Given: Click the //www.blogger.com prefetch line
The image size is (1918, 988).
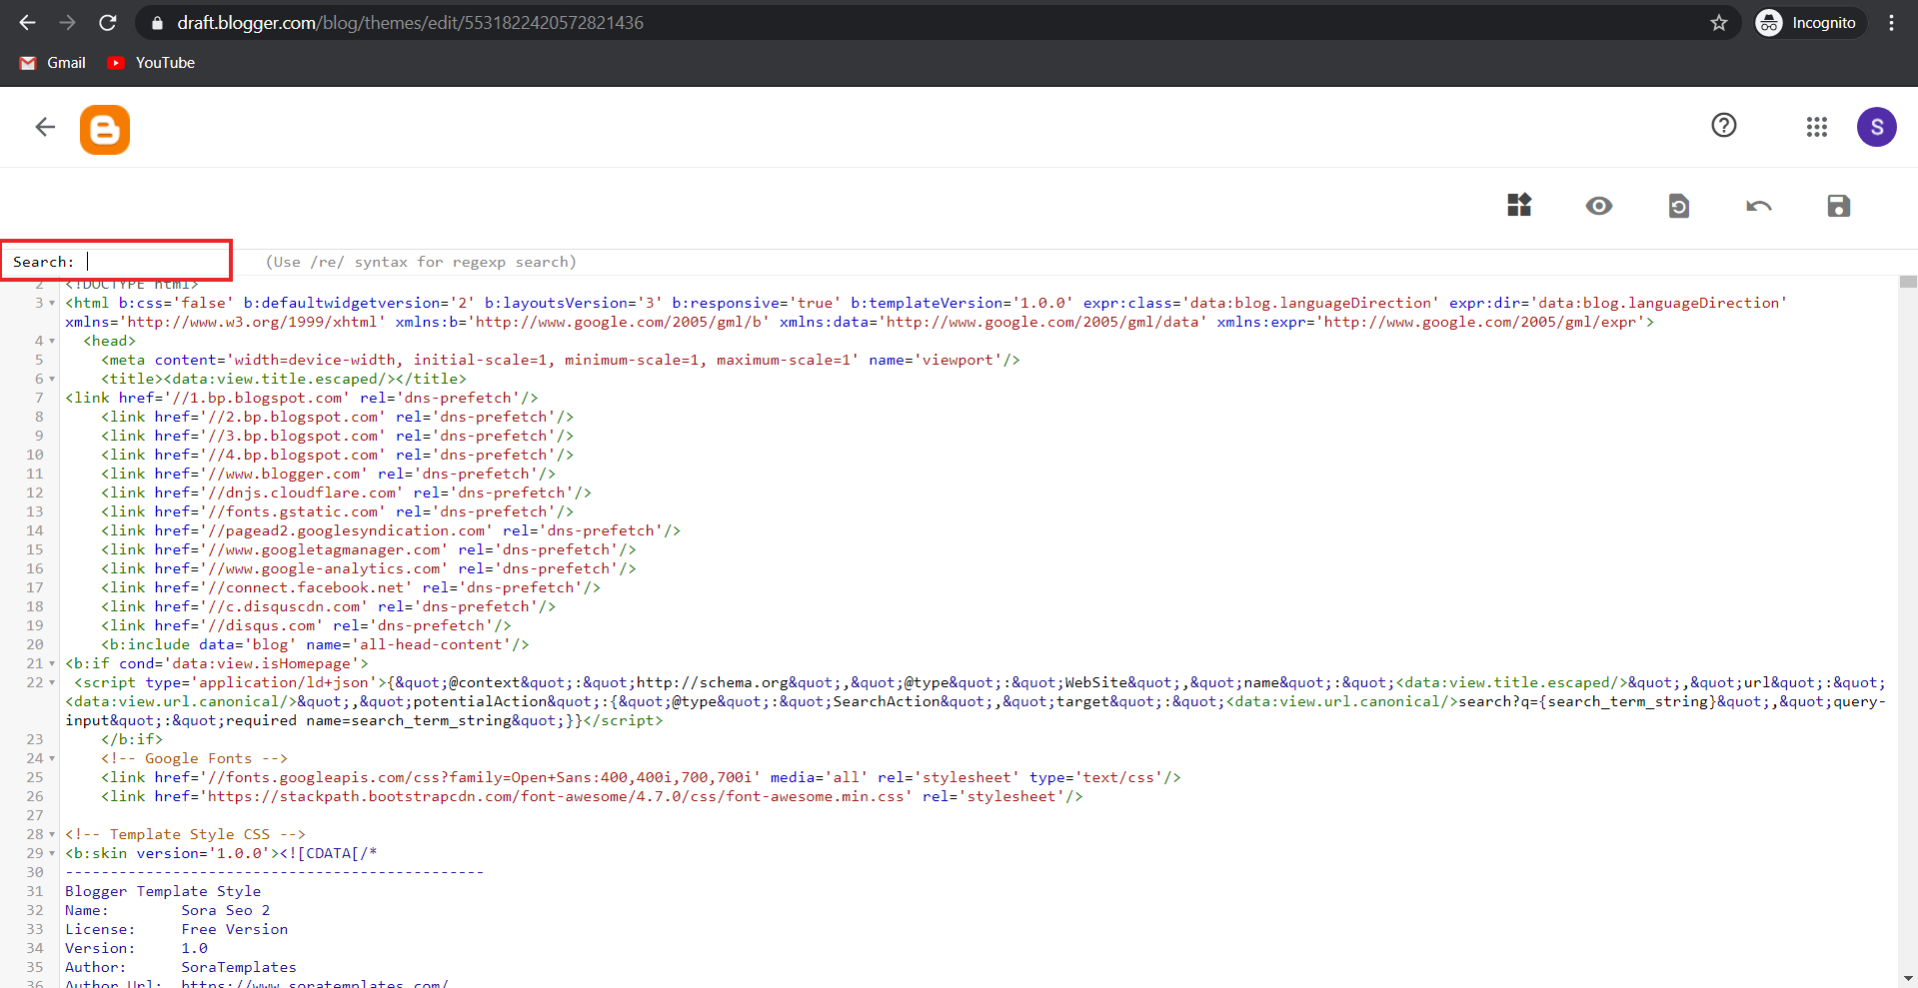Looking at the screenshot, I should click(x=329, y=474).
